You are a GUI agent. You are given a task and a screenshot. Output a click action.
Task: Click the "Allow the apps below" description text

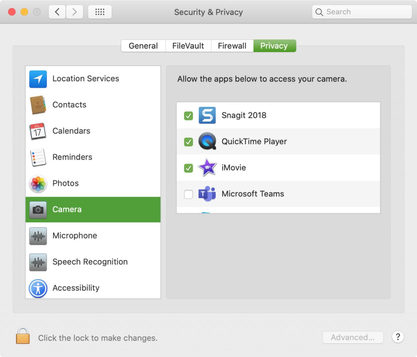pyautogui.click(x=262, y=79)
